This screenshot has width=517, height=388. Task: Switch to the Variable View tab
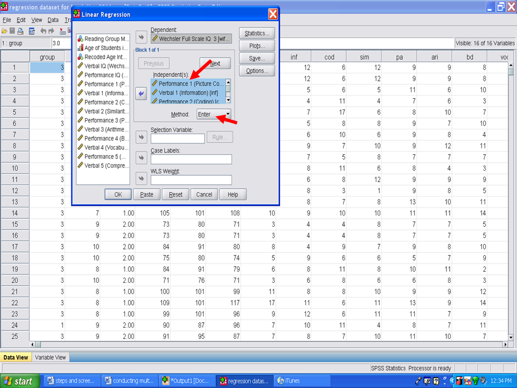pyautogui.click(x=51, y=357)
